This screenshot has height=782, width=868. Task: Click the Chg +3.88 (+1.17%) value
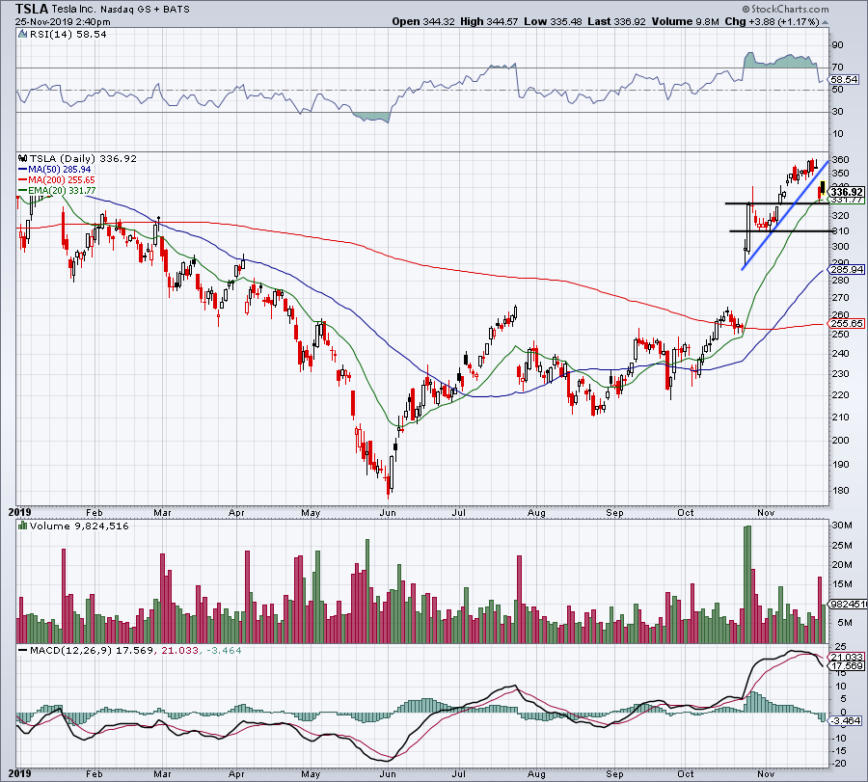coord(772,21)
